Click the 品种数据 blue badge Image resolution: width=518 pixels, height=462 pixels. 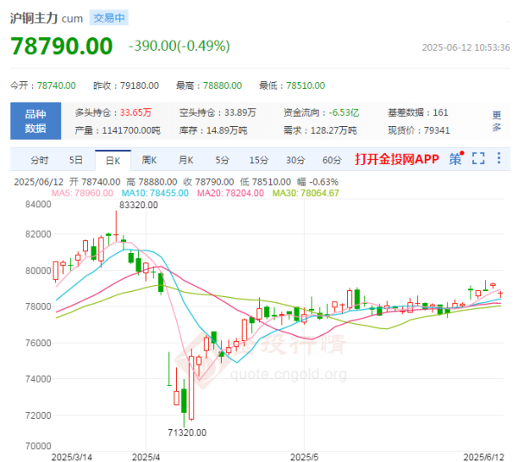(35, 120)
